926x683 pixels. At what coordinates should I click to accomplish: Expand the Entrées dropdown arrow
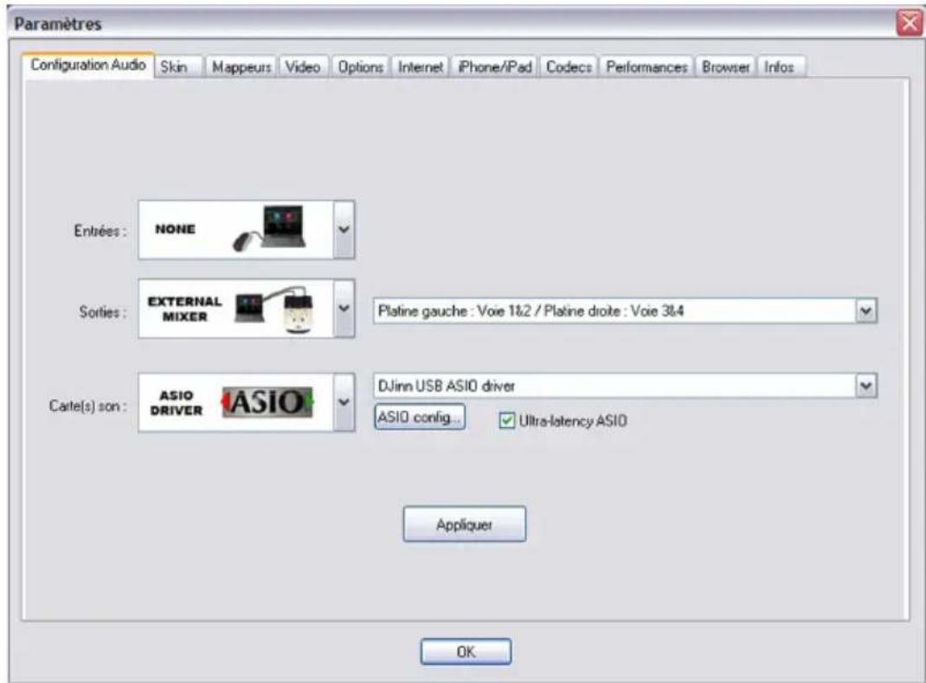[344, 229]
